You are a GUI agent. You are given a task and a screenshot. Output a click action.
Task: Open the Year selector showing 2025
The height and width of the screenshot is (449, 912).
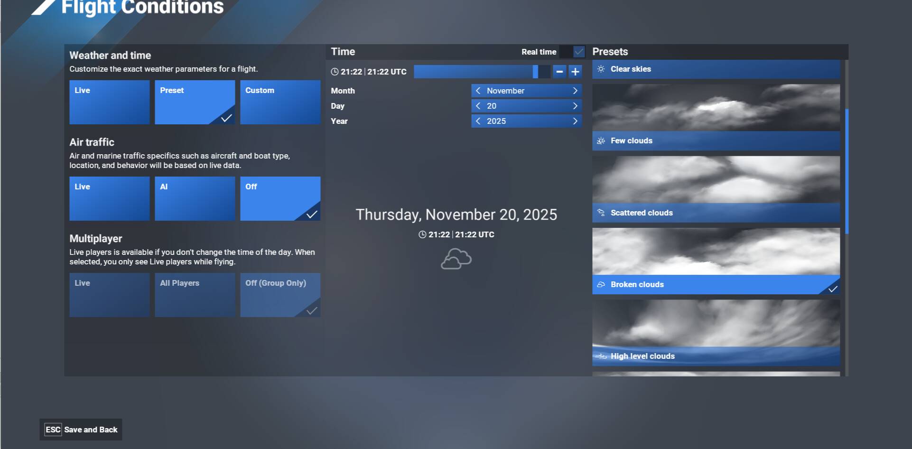pos(527,121)
